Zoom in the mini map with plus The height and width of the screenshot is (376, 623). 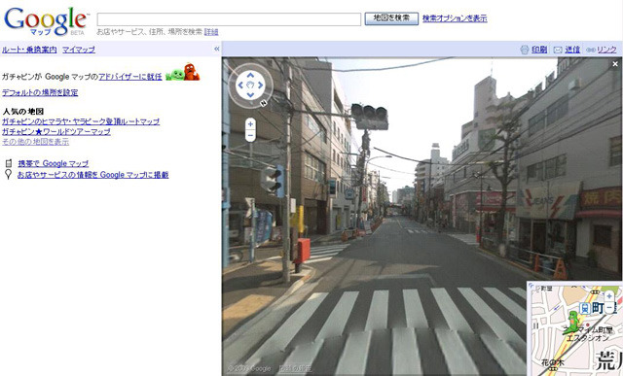tap(609, 296)
